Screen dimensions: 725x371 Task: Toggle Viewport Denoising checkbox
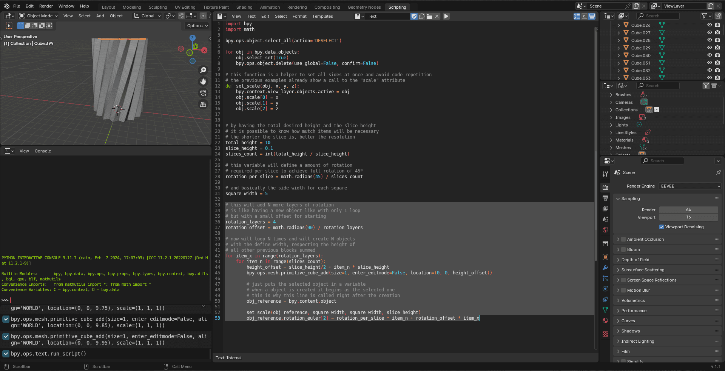point(662,227)
